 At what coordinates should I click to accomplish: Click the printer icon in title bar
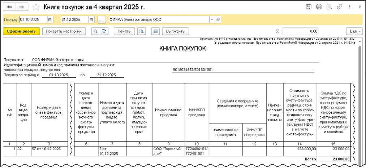319,7
